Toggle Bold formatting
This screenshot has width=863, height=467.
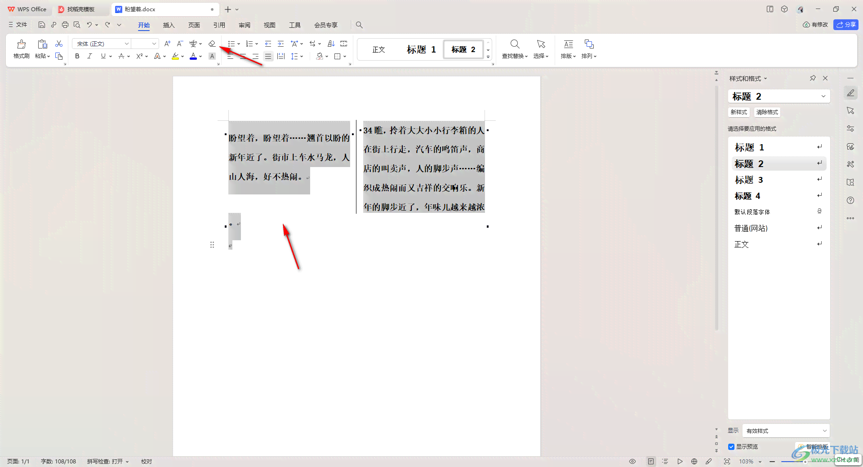pos(77,56)
